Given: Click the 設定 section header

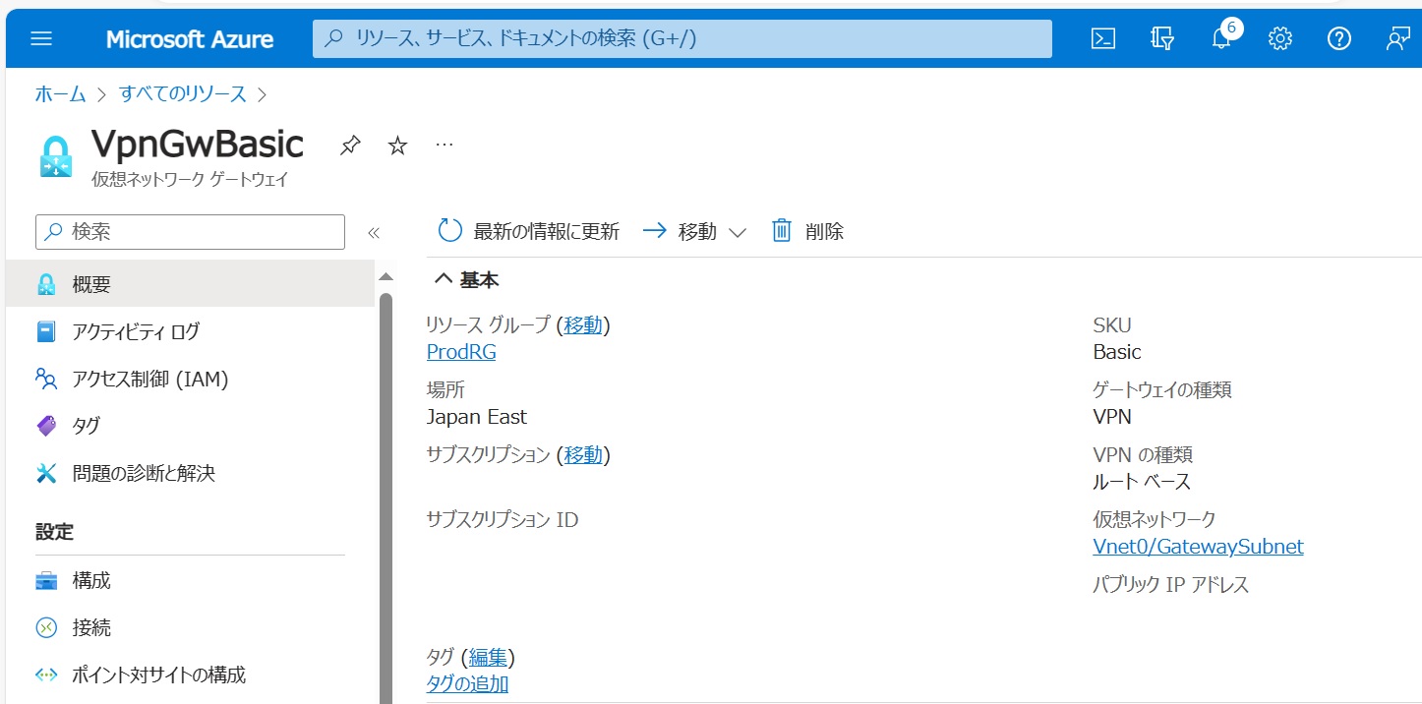Looking at the screenshot, I should (x=55, y=532).
